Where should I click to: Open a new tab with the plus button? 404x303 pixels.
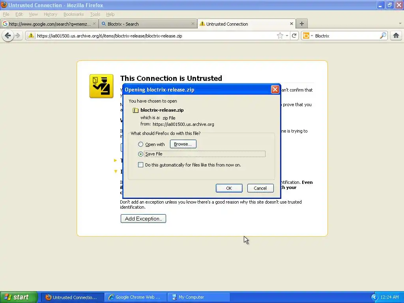point(302,24)
